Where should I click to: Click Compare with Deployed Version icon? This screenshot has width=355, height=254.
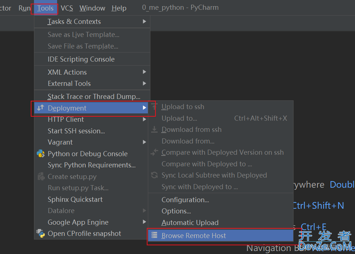pos(154,152)
